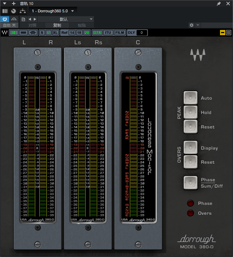Select horizontal meter orientation button
The height and width of the screenshot is (257, 233).
23,33
